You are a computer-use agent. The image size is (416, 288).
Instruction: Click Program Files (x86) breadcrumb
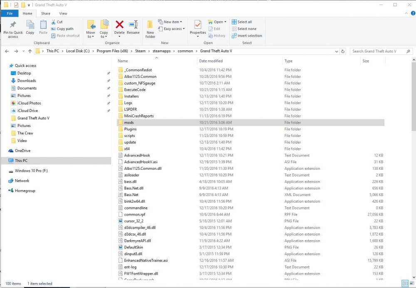112,51
